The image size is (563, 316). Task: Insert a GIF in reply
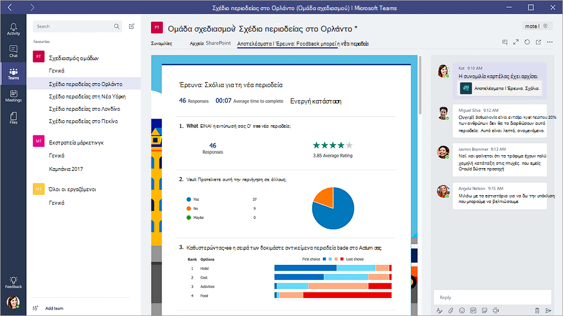[473, 310]
